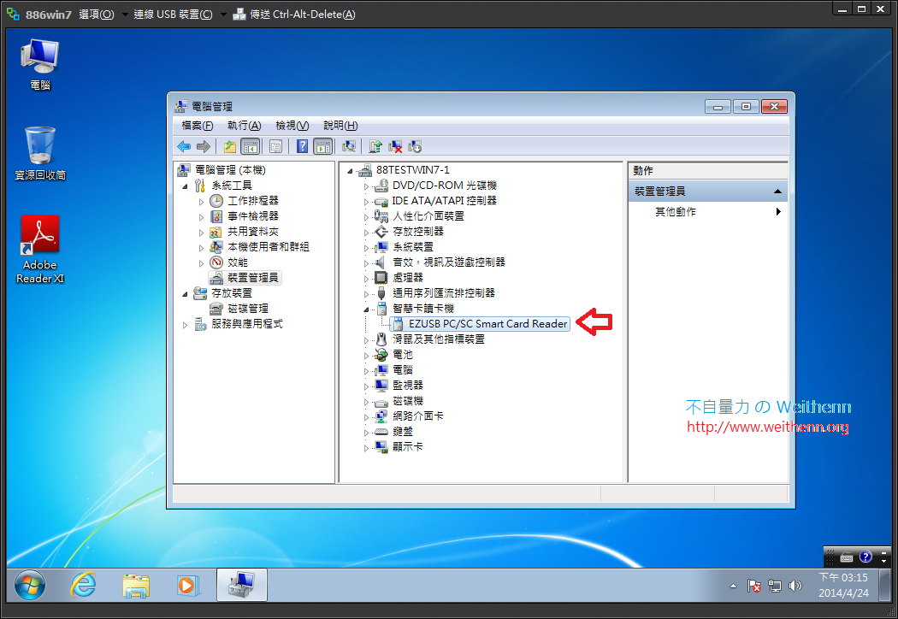Collapse the 系統工具 tree node
This screenshot has height=619, width=898.
click(x=185, y=186)
